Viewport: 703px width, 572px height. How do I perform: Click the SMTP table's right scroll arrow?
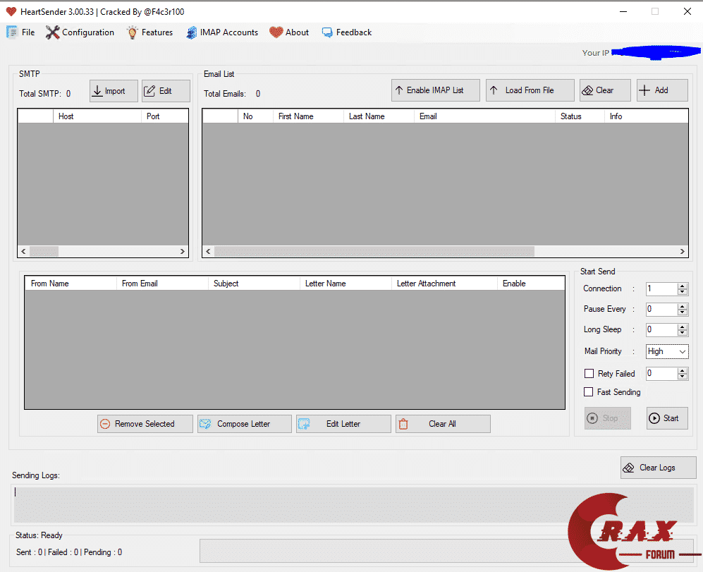[x=182, y=251]
